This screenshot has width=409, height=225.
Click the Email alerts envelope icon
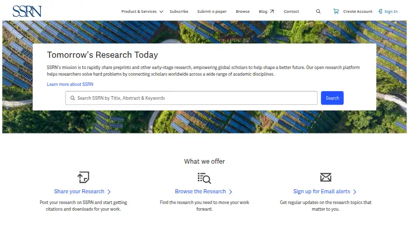pos(326,177)
